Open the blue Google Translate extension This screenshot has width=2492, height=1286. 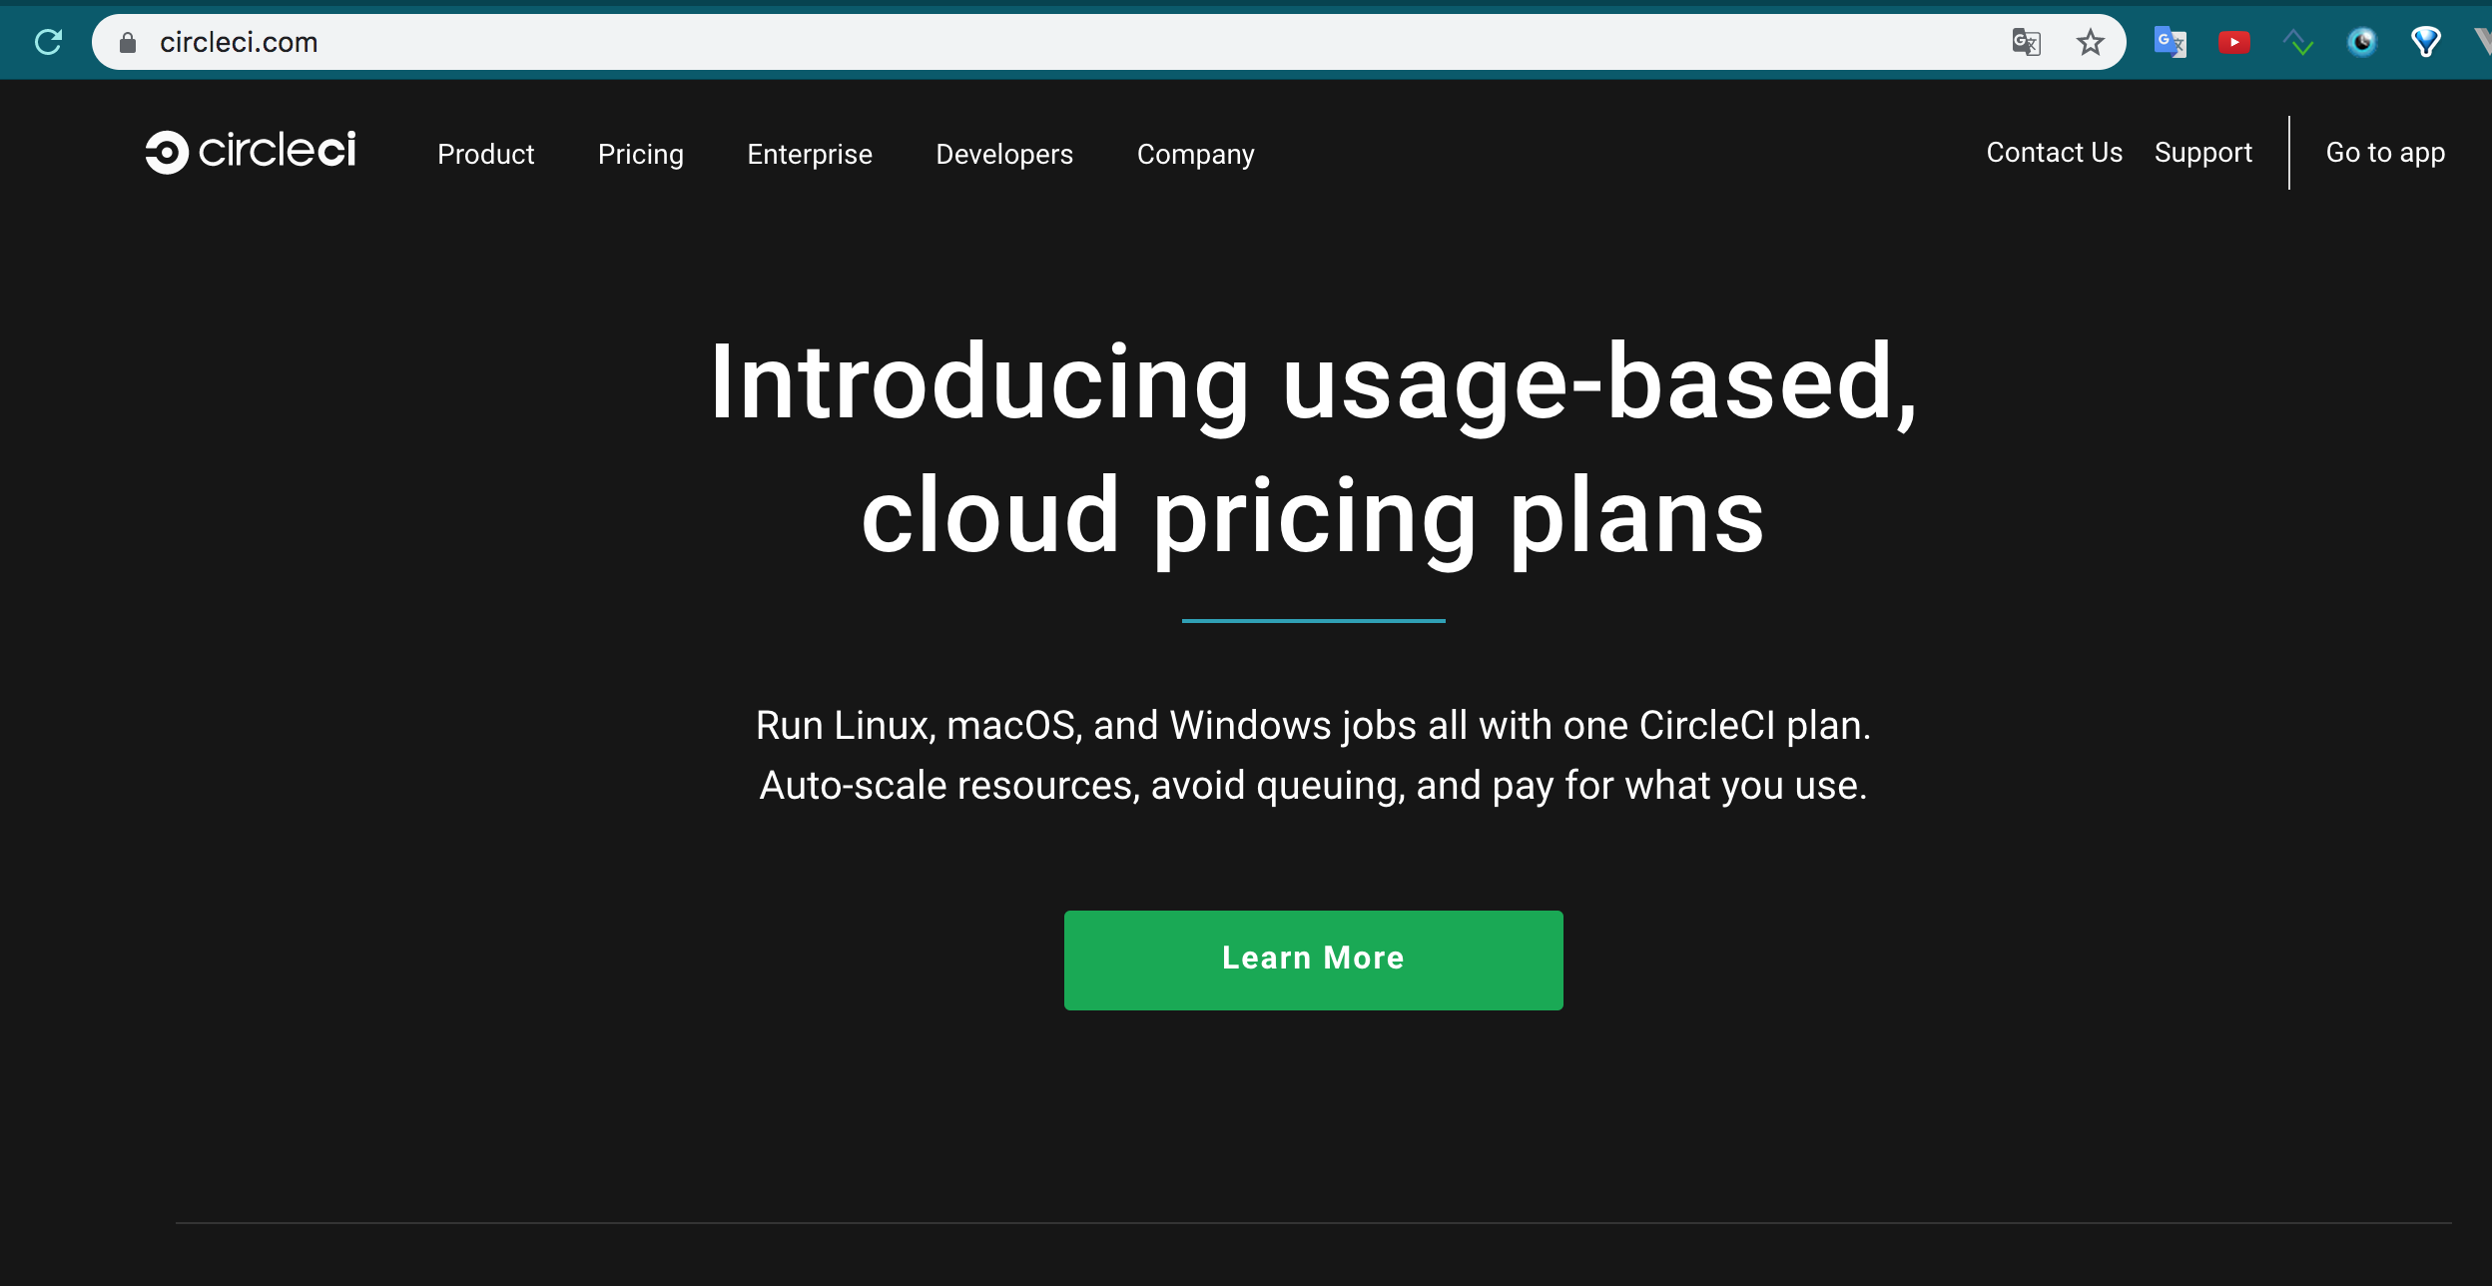pos(2170,42)
